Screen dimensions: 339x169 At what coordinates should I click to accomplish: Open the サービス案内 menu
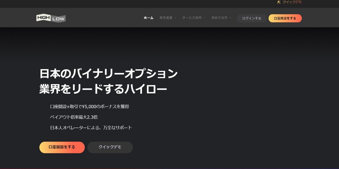[192, 18]
